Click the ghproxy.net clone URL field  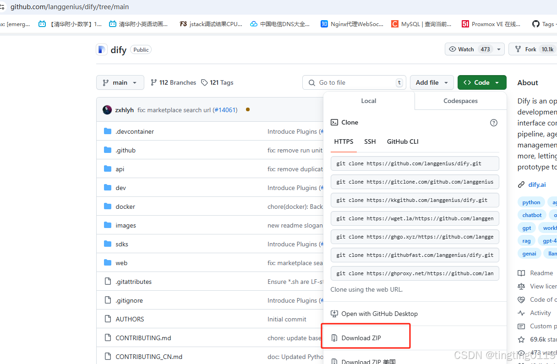pyautogui.click(x=415, y=273)
